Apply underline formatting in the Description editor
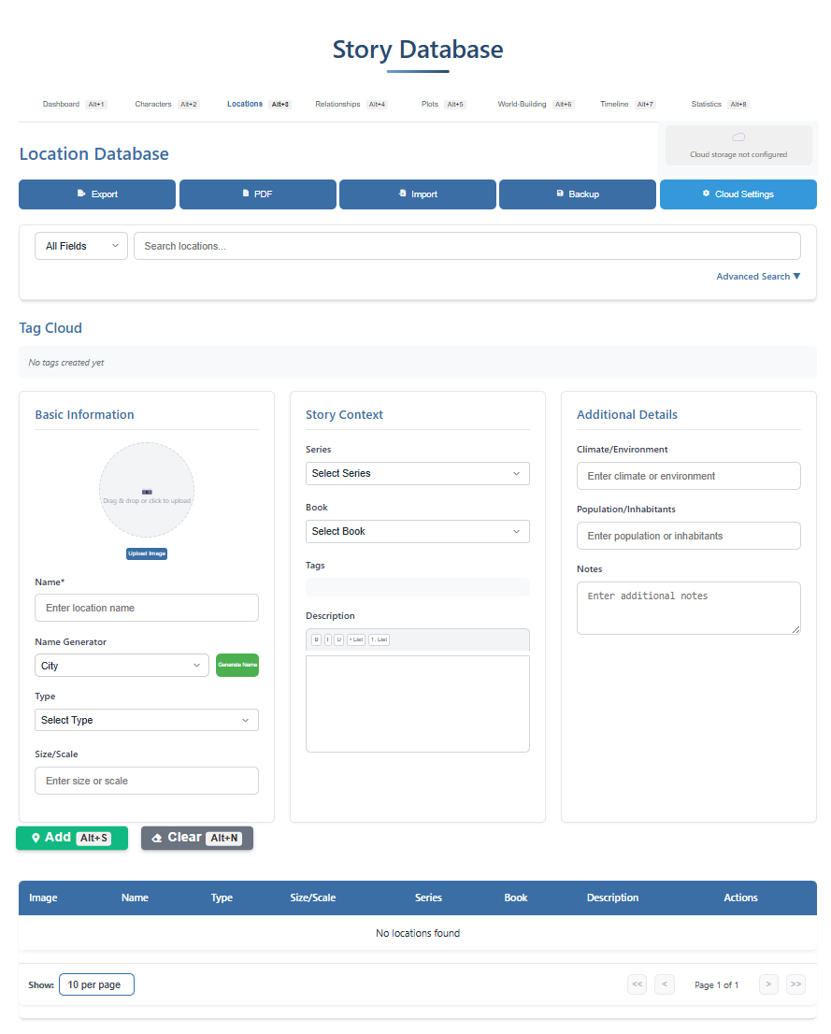 pyautogui.click(x=337, y=639)
